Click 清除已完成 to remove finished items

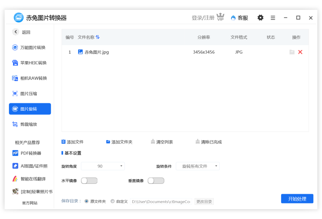click(x=209, y=142)
